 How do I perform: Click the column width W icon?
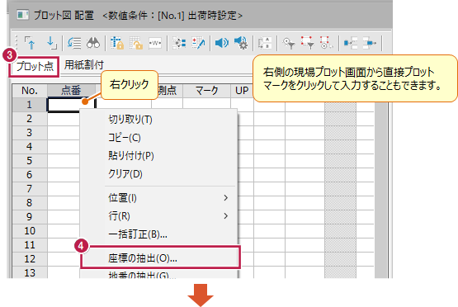pos(155,43)
